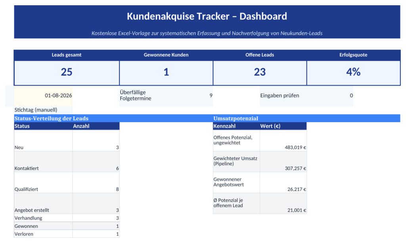
Task: Select the subtitle line beginning Kostenlose Excel-Vorlage
Action: tap(207, 33)
